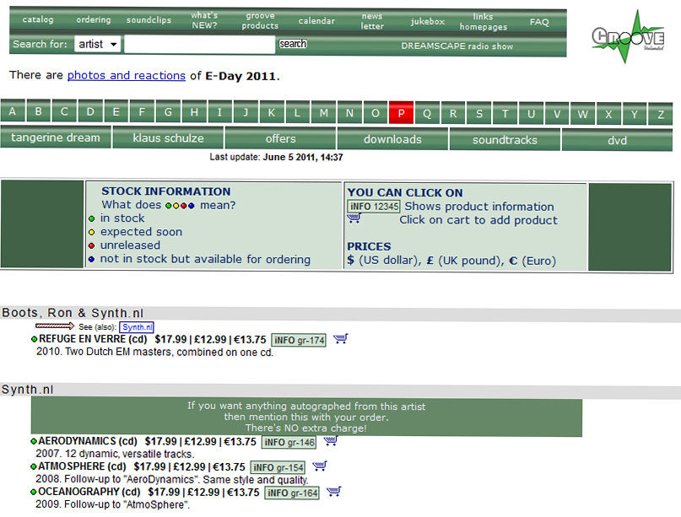The width and height of the screenshot is (681, 517).
Task: Select letter B in the alphabet bar
Action: pyautogui.click(x=38, y=111)
